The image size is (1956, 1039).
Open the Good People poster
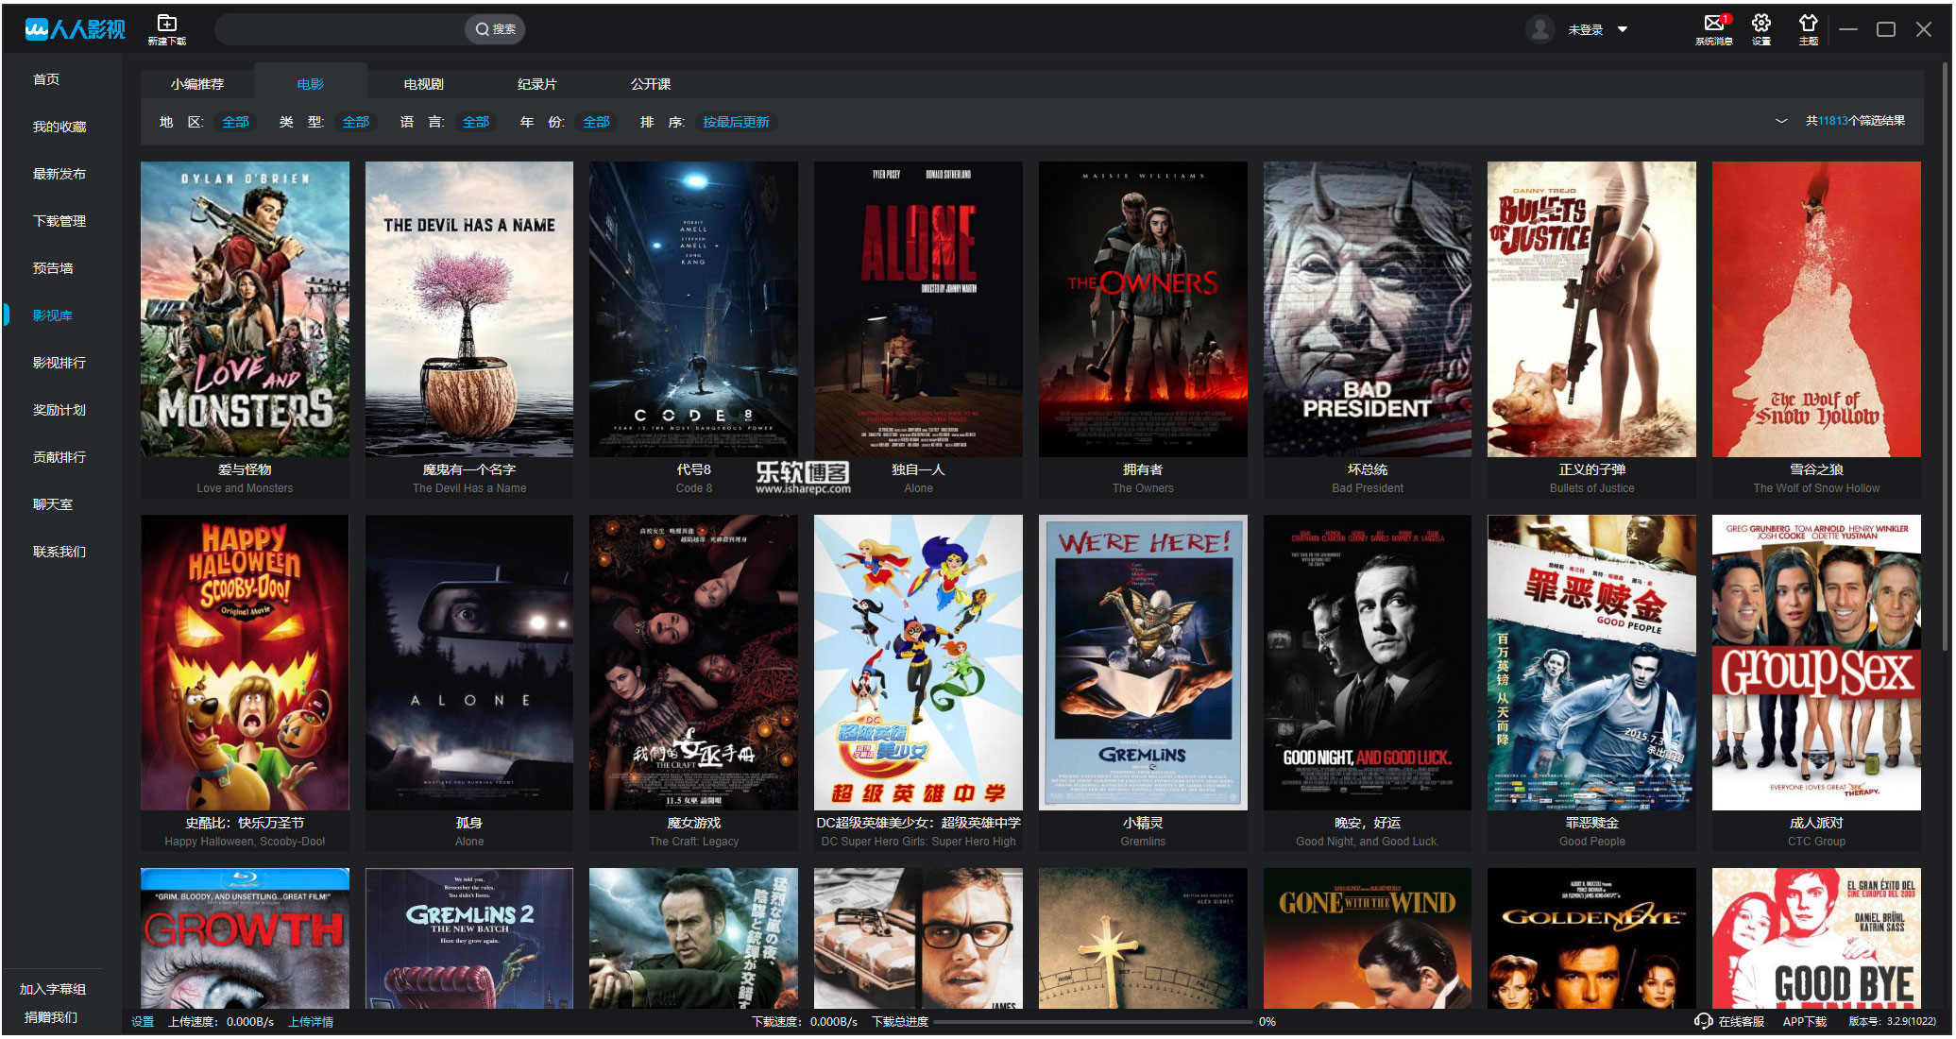click(x=1591, y=662)
